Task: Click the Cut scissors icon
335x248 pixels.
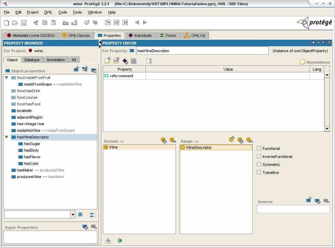Action: 36,23
